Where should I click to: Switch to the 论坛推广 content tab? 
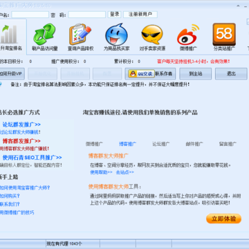161,144
